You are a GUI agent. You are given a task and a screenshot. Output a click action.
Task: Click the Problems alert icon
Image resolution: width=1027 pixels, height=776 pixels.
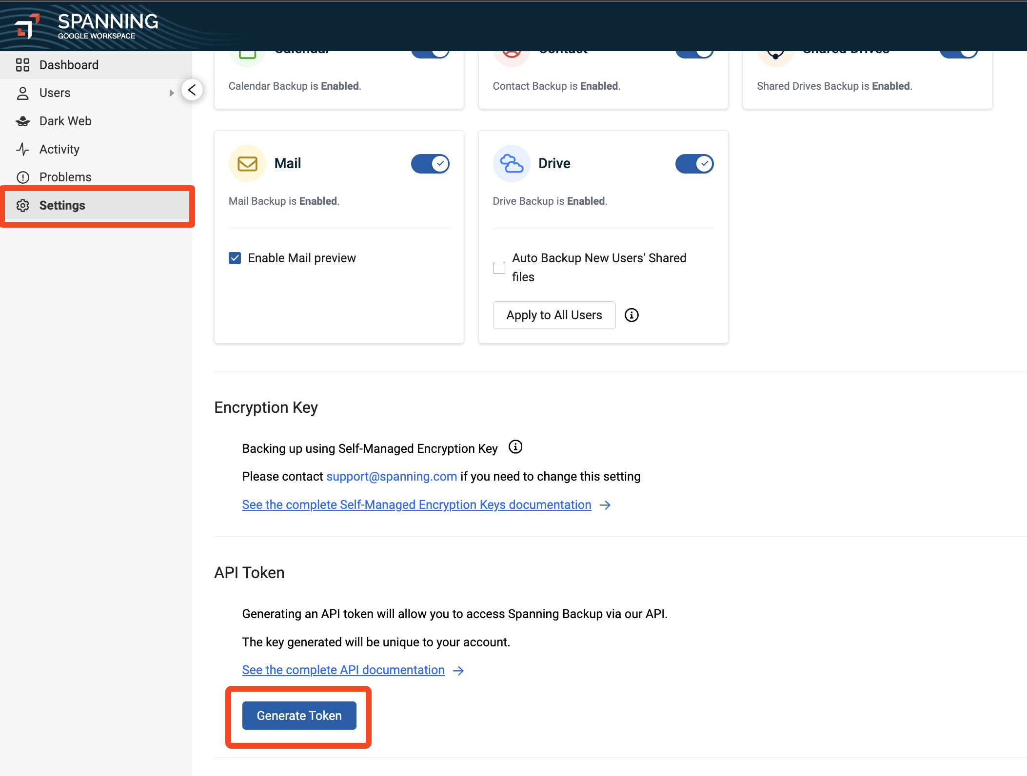22,177
